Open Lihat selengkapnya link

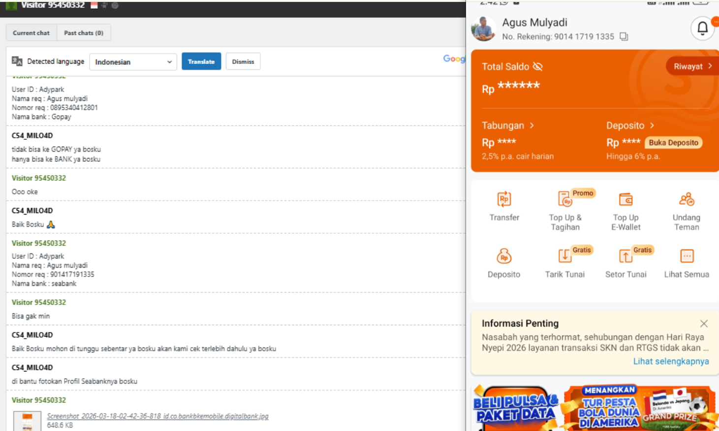(671, 361)
